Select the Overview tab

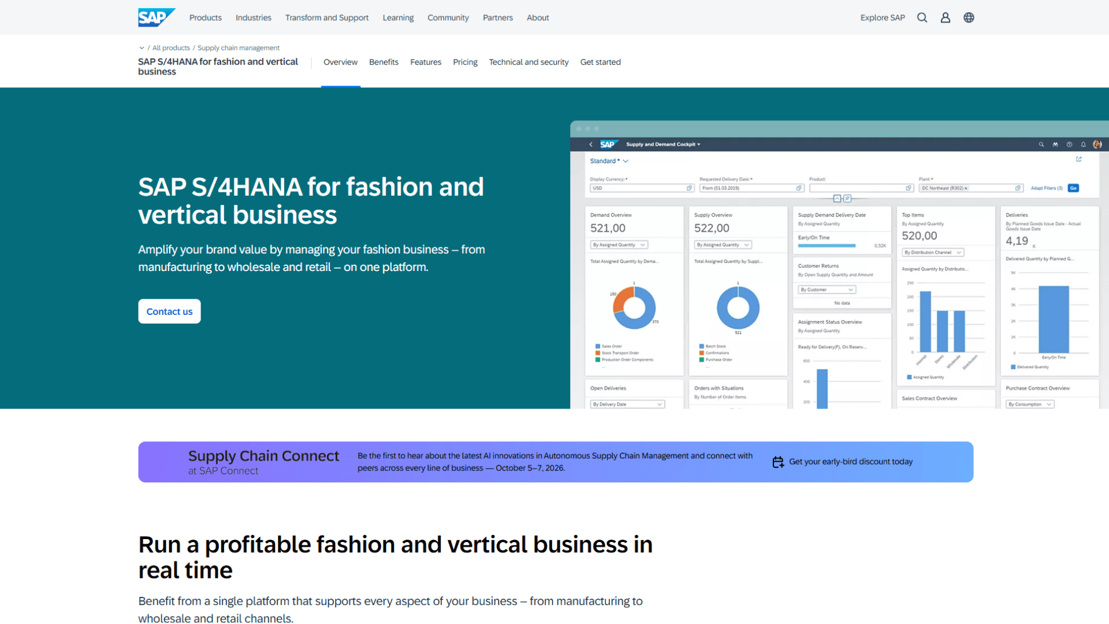[340, 62]
